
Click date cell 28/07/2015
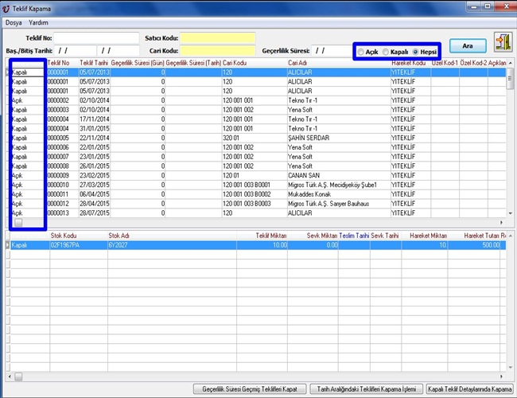coord(95,213)
